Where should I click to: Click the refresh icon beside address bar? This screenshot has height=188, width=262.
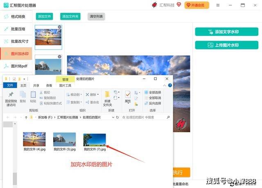pos(117,117)
